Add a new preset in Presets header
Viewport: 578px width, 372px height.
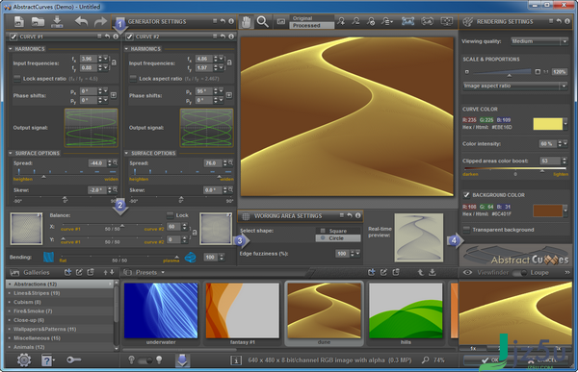372,272
